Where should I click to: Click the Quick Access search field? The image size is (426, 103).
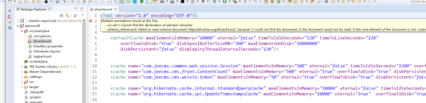[x=419, y=2]
